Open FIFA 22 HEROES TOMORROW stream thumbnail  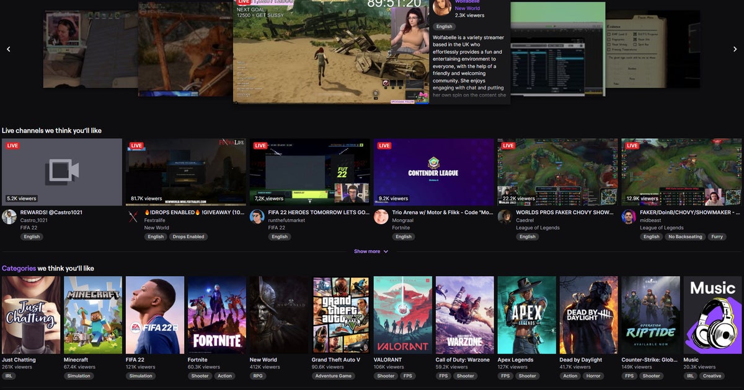click(310, 172)
